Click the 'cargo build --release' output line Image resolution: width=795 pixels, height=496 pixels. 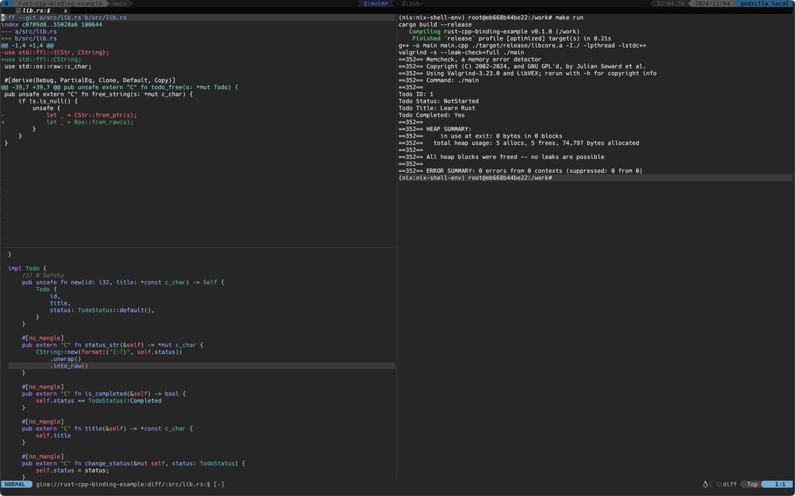tap(435, 25)
